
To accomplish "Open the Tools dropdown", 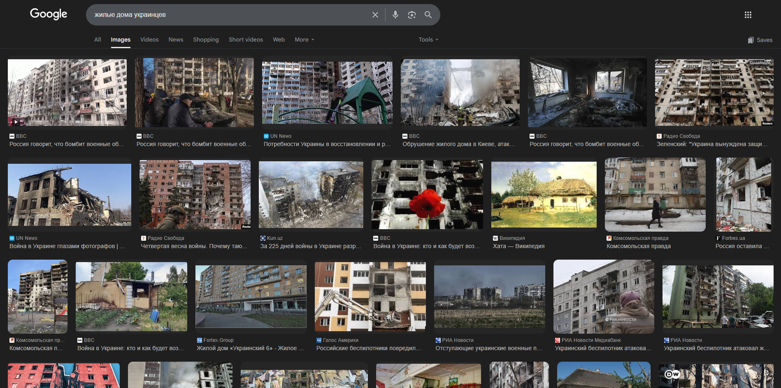I will [x=428, y=39].
